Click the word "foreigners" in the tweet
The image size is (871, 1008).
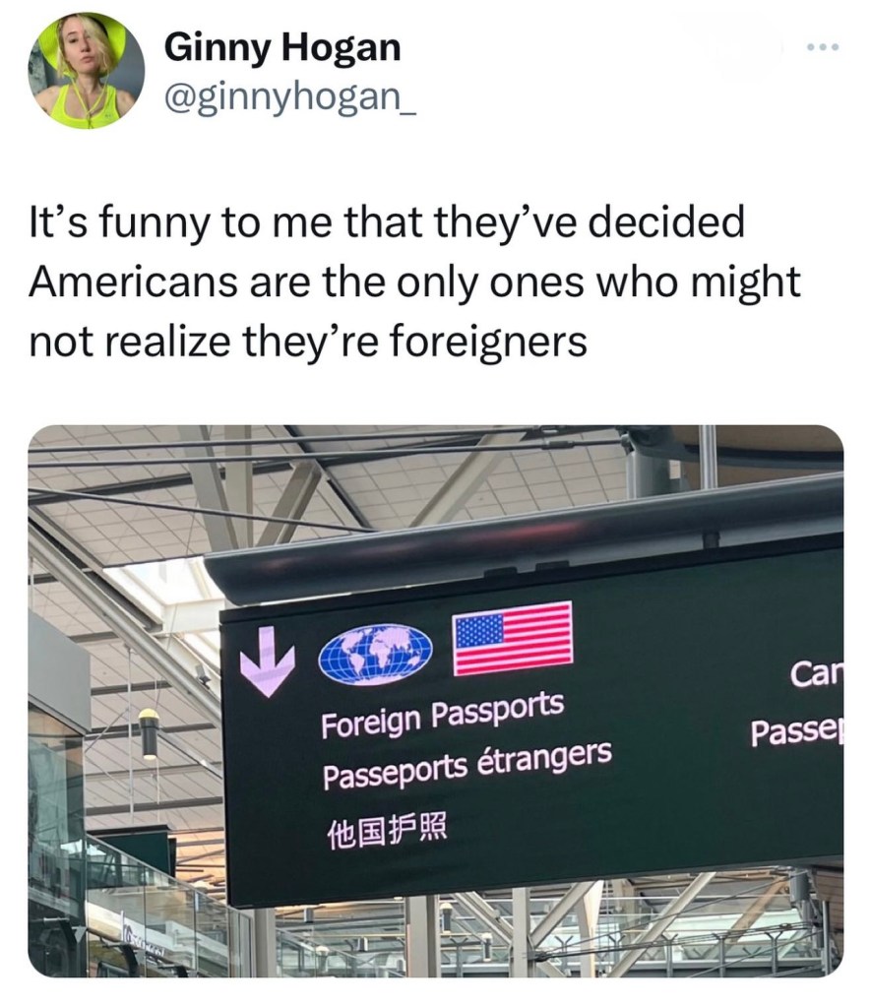[x=489, y=342]
